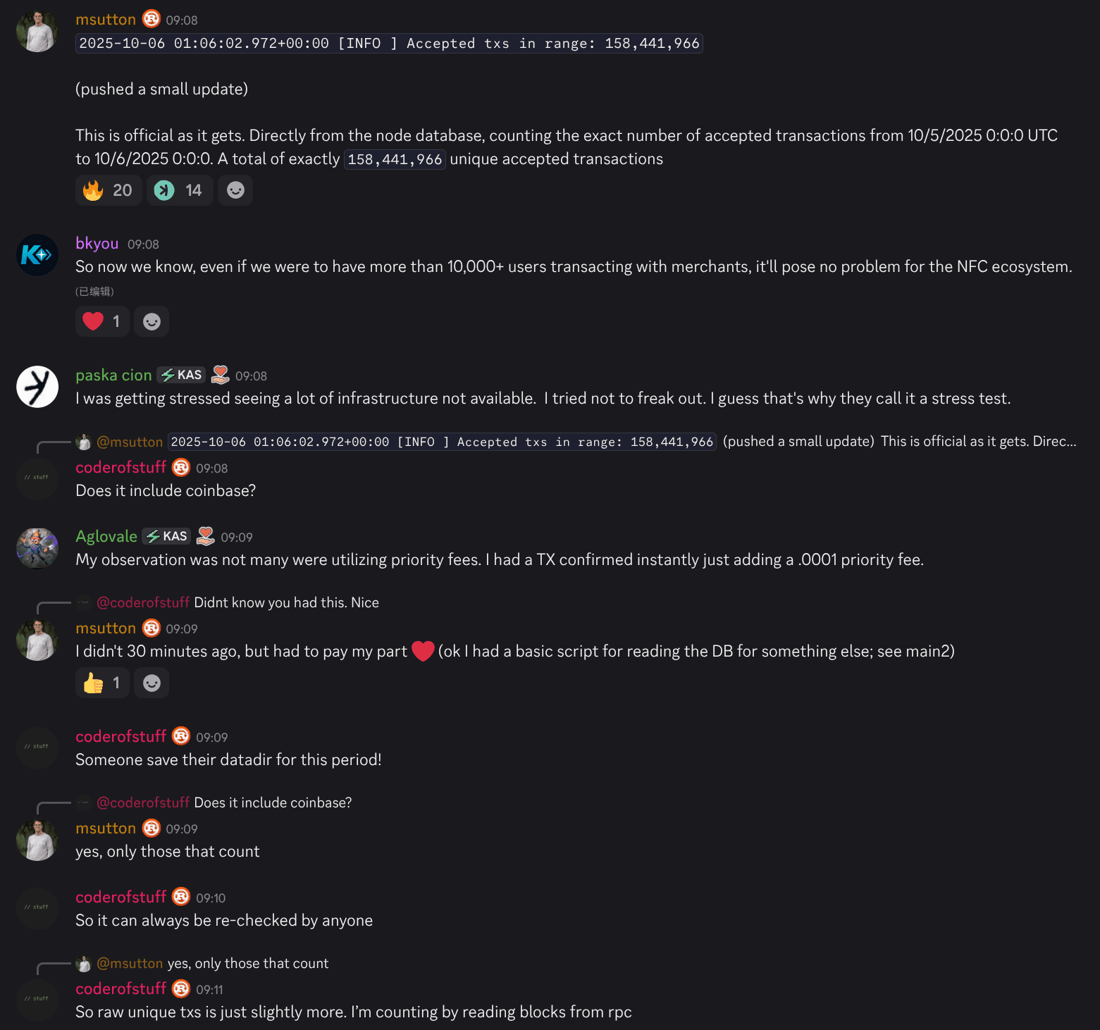Click the bkyou username
The height and width of the screenshot is (1030, 1100).
(97, 244)
